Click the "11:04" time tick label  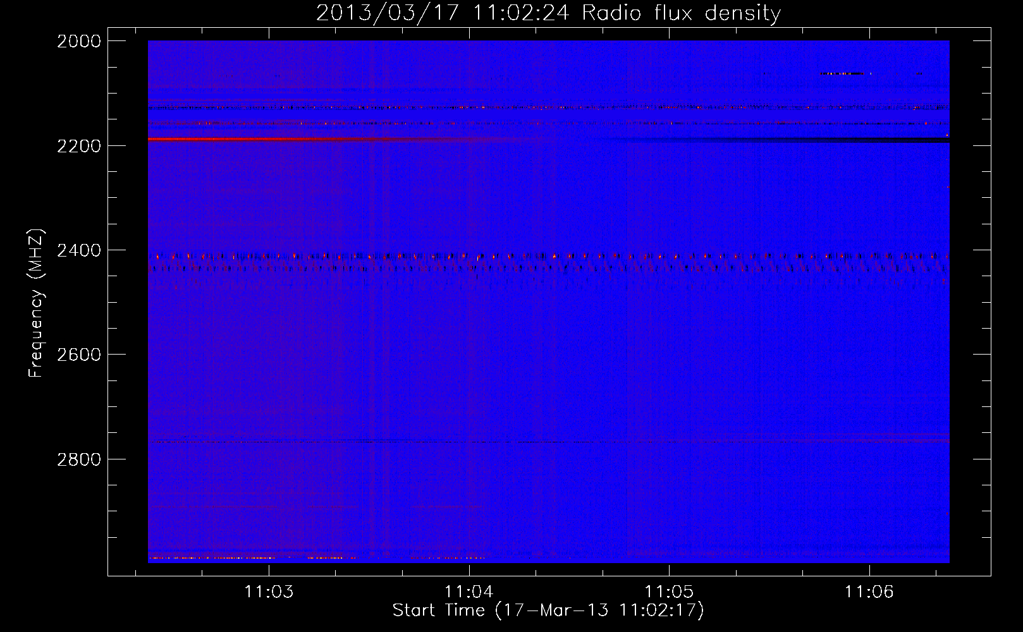(x=469, y=592)
